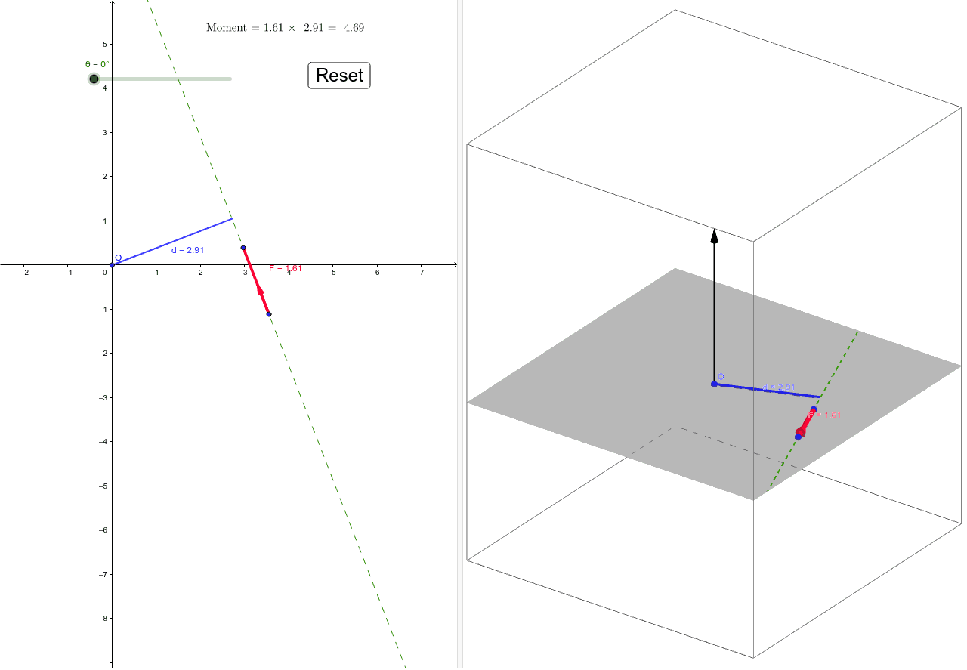Click the x-axis of the 2D graph
This screenshot has height=670, width=967.
[378, 265]
